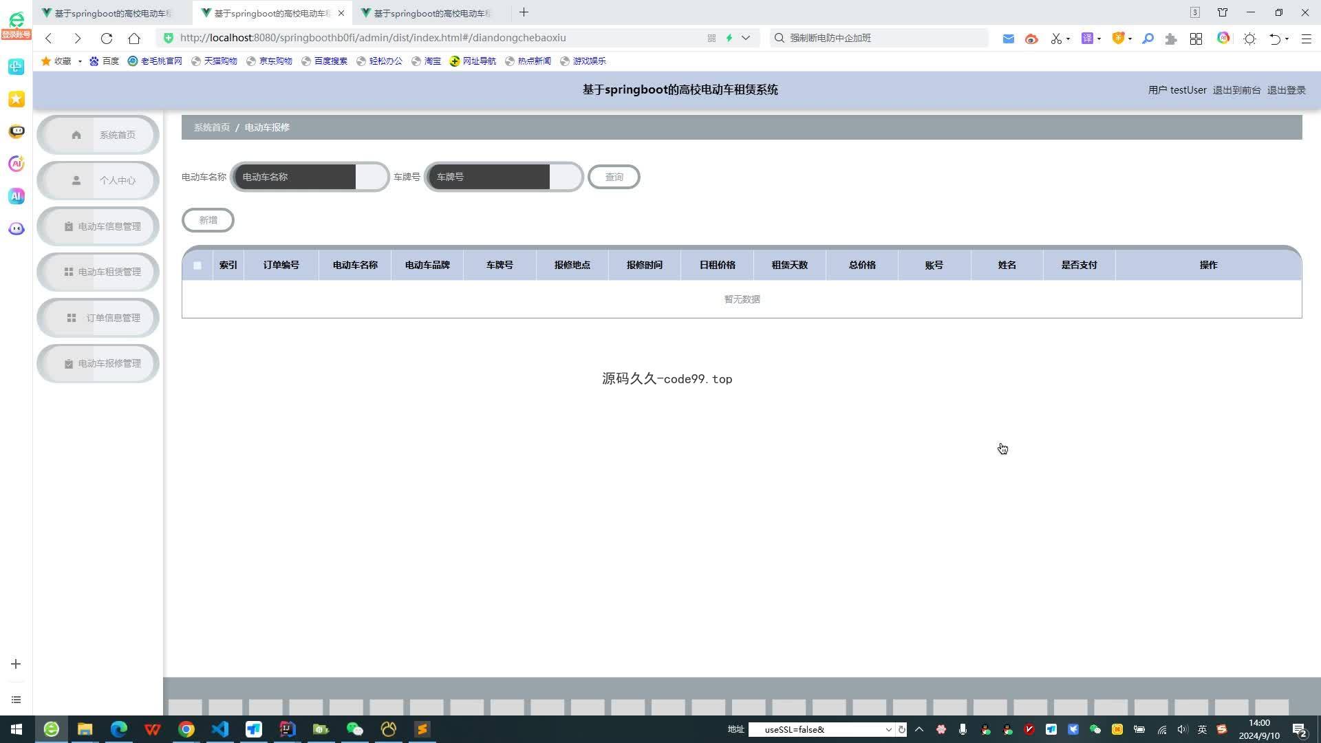Click the 订单编号 column header
The image size is (1321, 743).
point(281,265)
